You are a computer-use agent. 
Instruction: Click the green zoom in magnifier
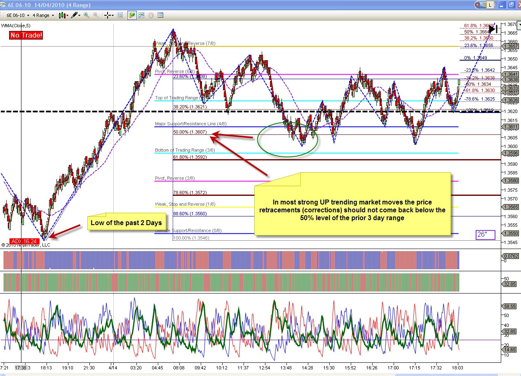(87, 15)
